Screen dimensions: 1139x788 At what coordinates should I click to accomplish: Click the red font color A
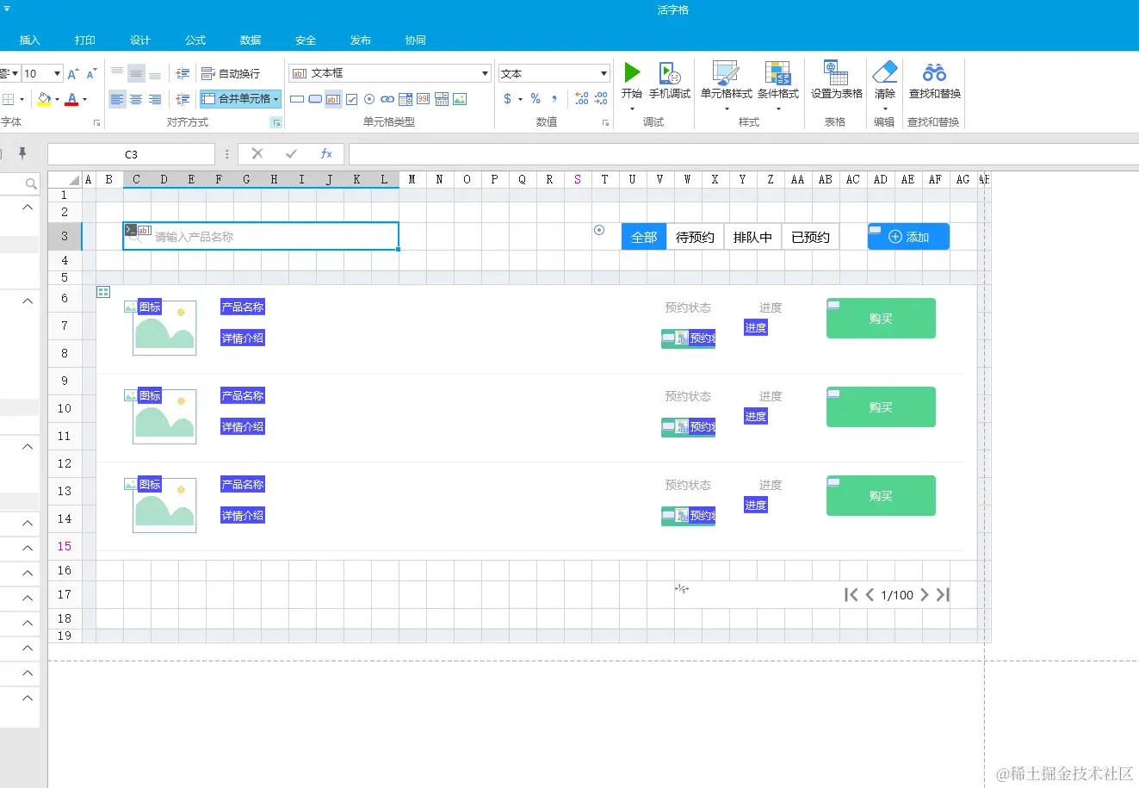coord(72,99)
